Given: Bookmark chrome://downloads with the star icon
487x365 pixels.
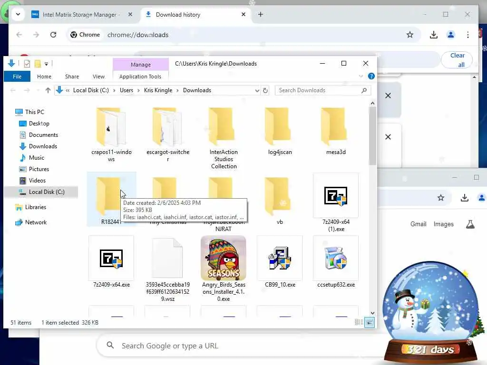Looking at the screenshot, I should pyautogui.click(x=410, y=35).
